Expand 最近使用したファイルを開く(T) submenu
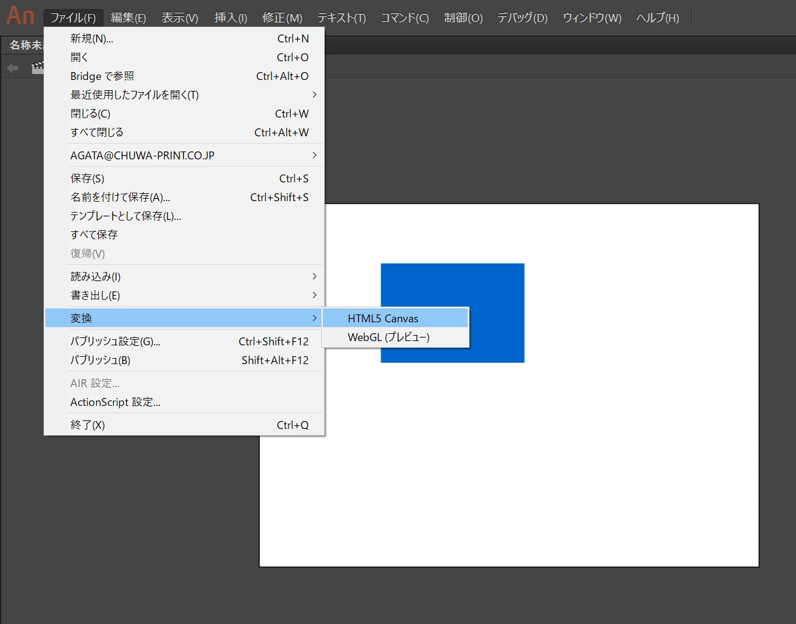The image size is (796, 624). click(185, 95)
